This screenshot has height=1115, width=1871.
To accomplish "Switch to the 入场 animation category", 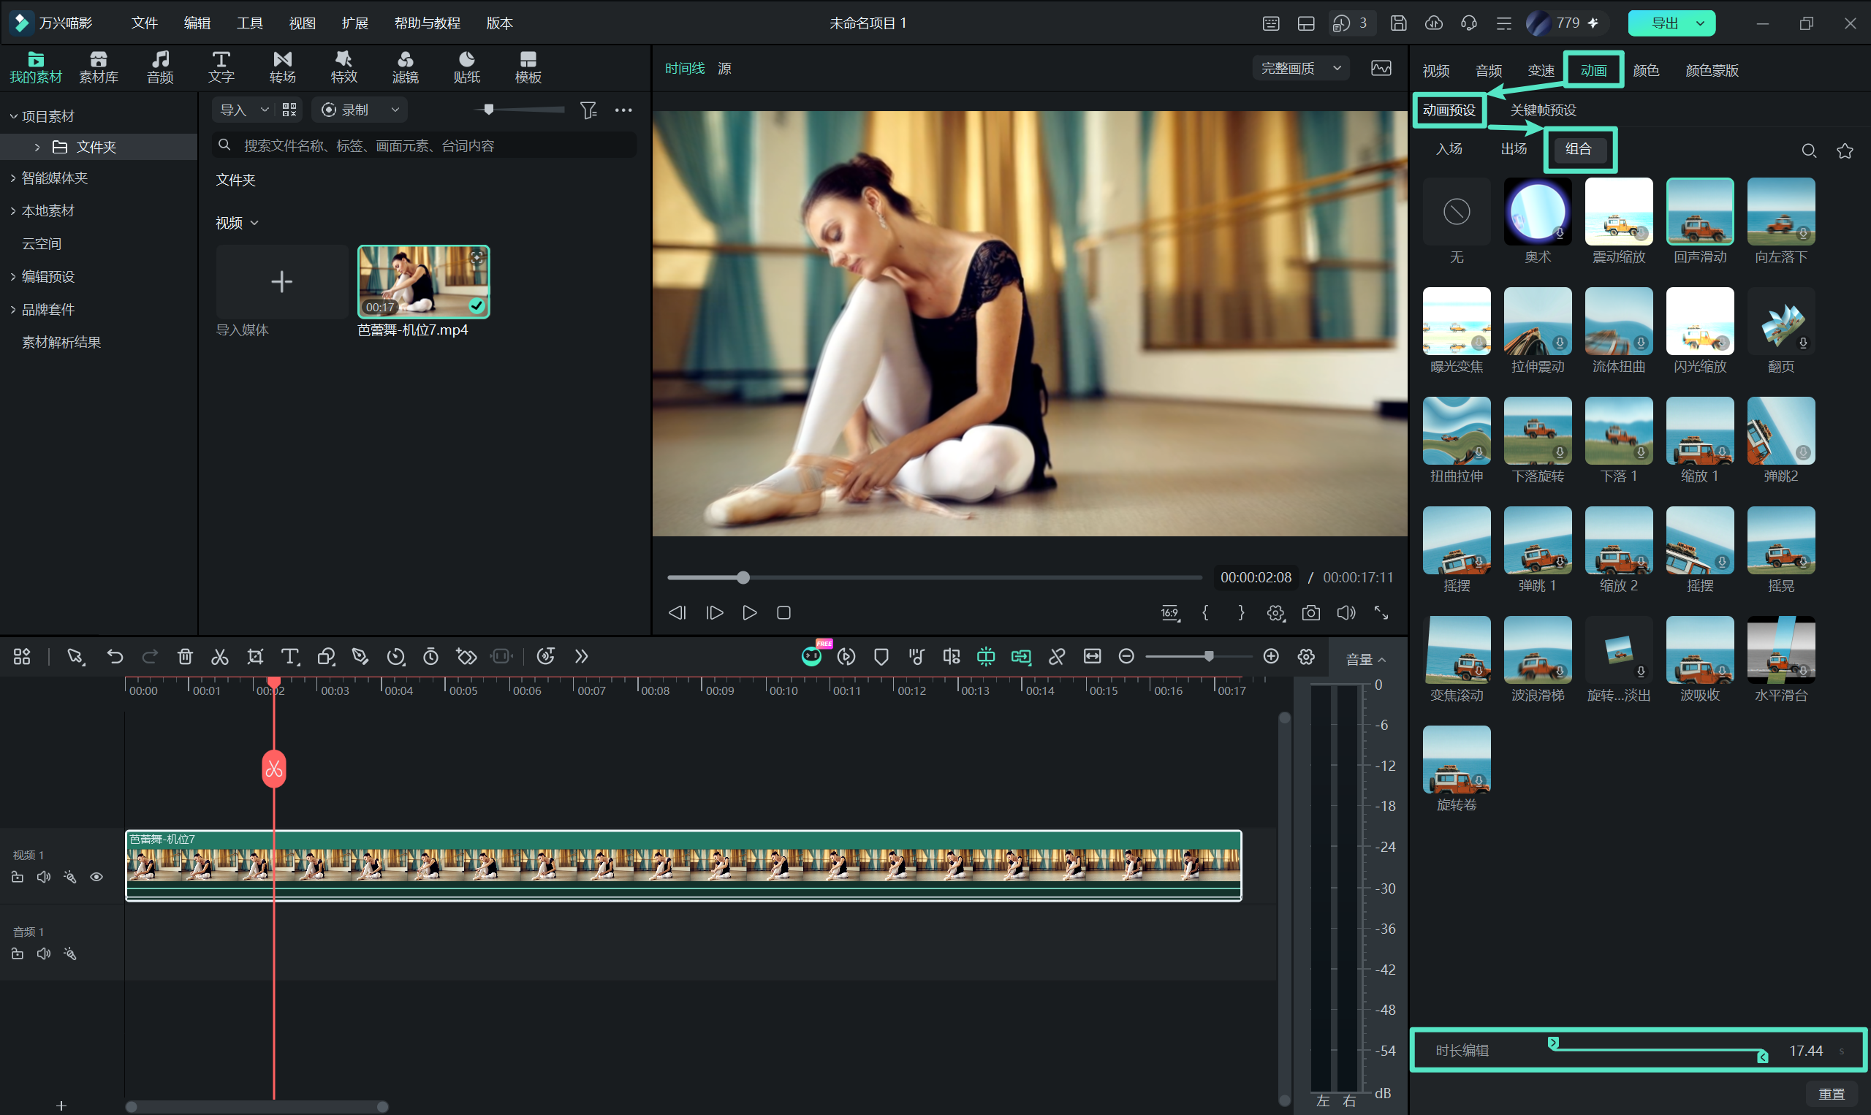I will pyautogui.click(x=1449, y=149).
